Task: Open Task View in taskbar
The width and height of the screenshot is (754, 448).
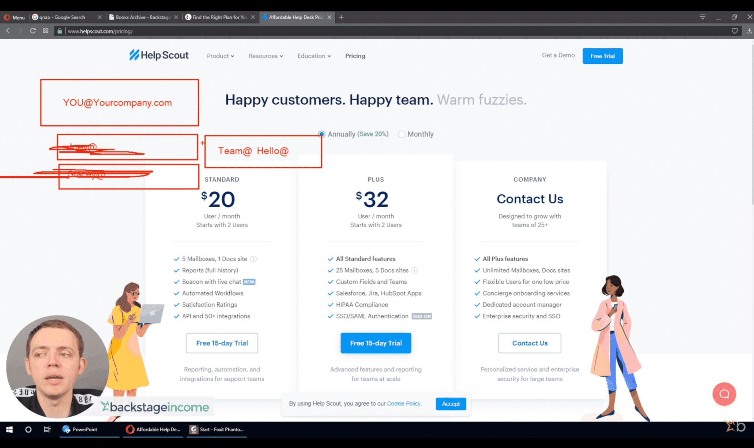Action: (47, 430)
